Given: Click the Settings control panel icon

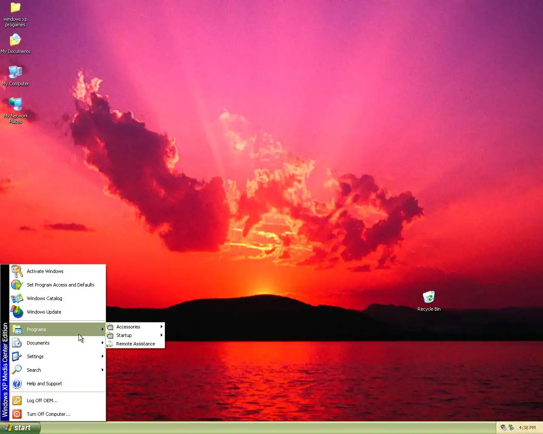Looking at the screenshot, I should pyautogui.click(x=17, y=356).
